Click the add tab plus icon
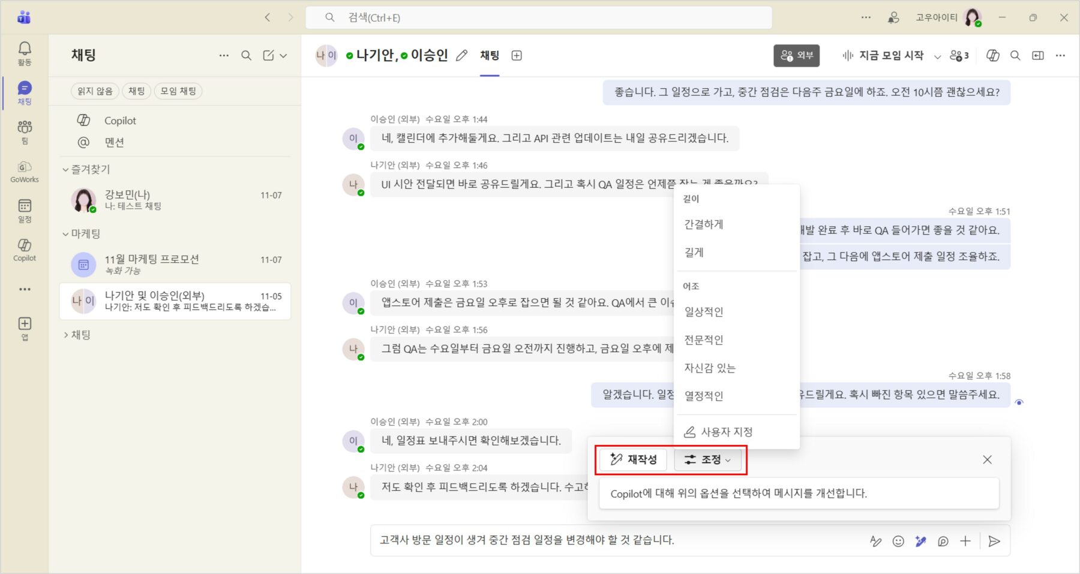The width and height of the screenshot is (1080, 574). coord(516,56)
